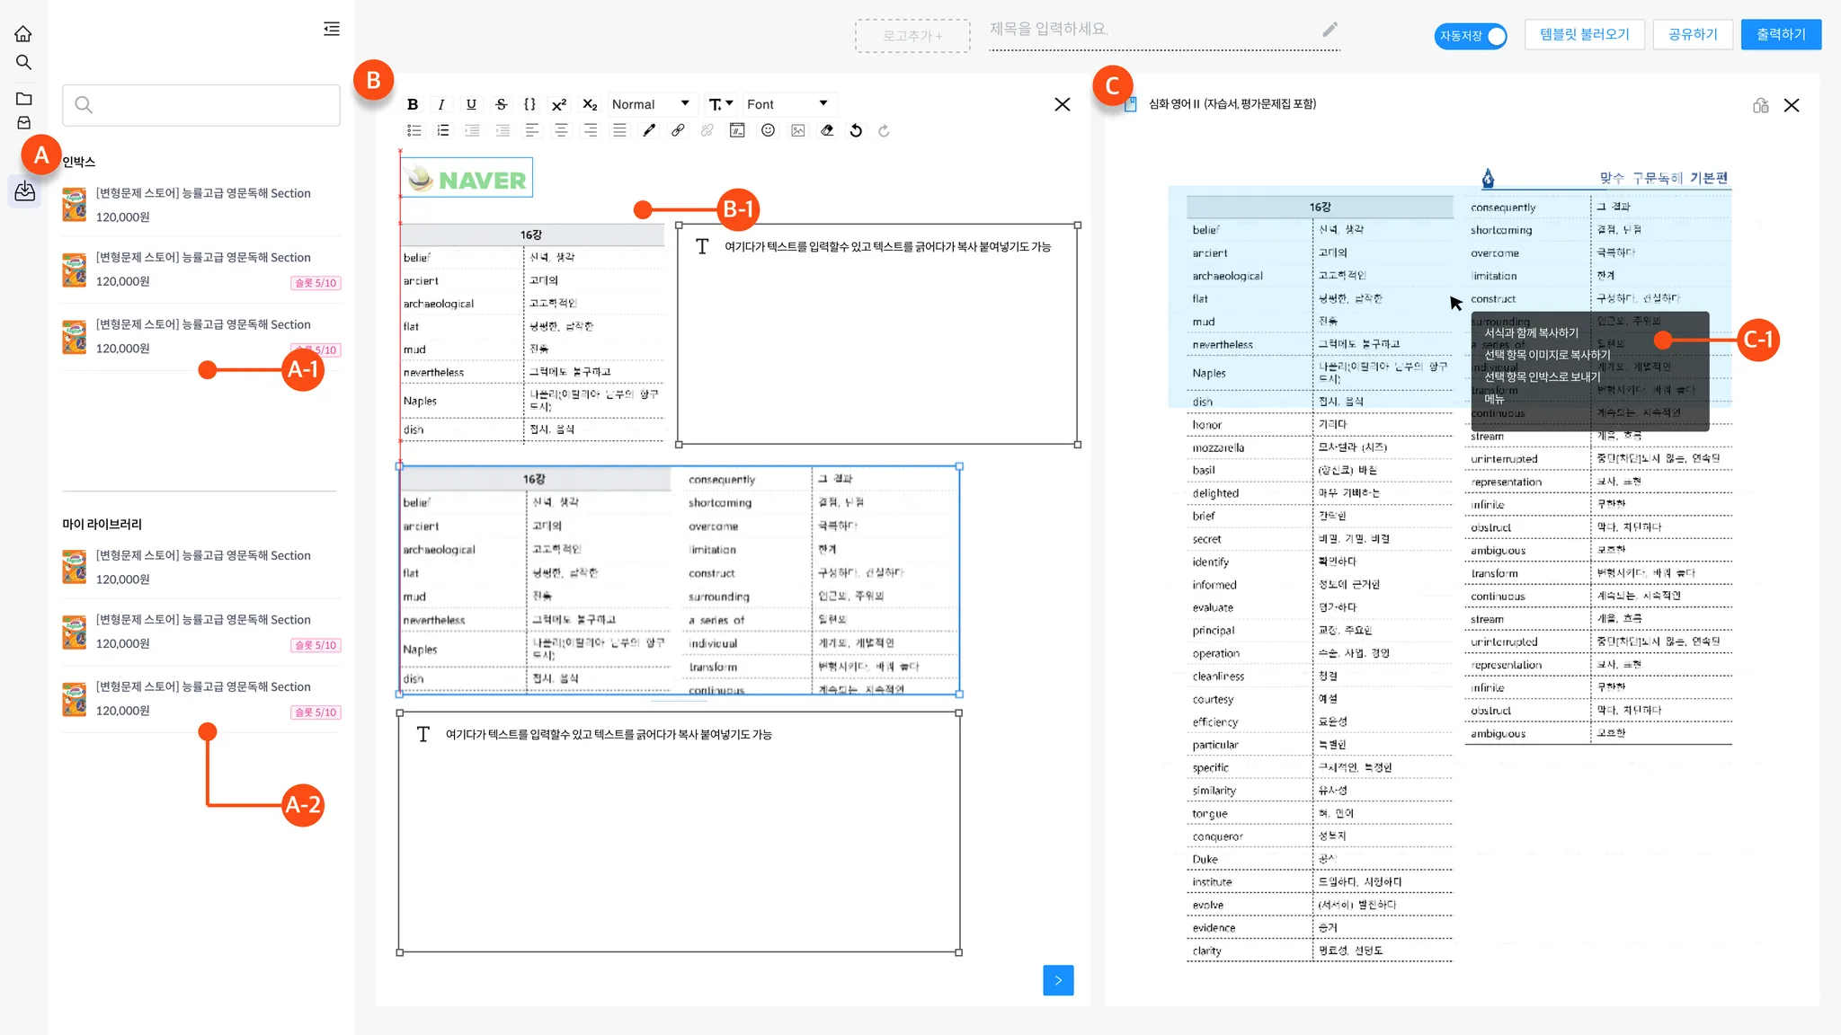Screen dimensions: 1841x1035
Task: Toggle the 자동저장 auto-save switch
Action: [x=1471, y=35]
